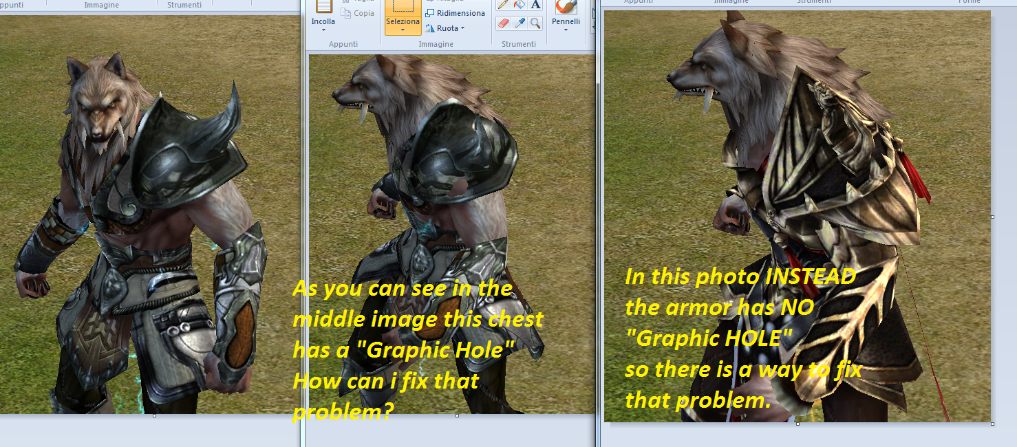Click the right-edge middle canvas handle in right Paint
The height and width of the screenshot is (447, 1017).
click(x=992, y=217)
